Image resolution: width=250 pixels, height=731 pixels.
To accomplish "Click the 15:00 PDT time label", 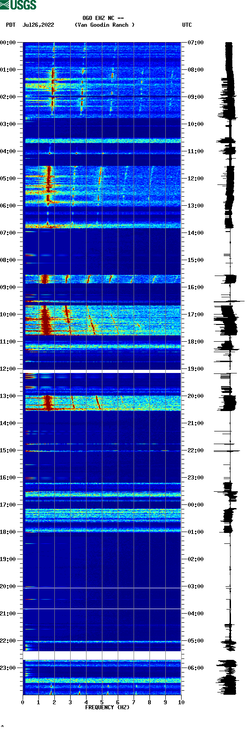I will (8, 450).
